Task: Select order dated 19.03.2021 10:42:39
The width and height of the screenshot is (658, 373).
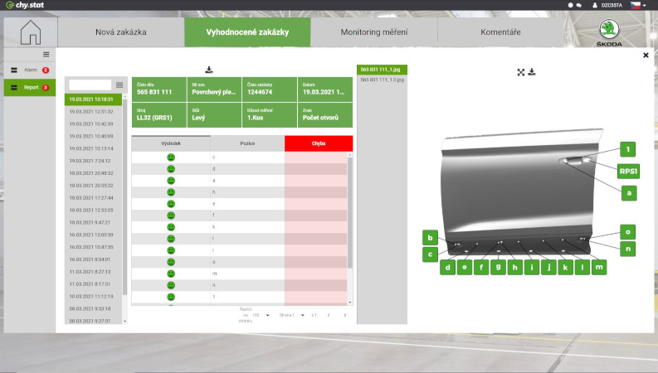Action: pyautogui.click(x=93, y=124)
